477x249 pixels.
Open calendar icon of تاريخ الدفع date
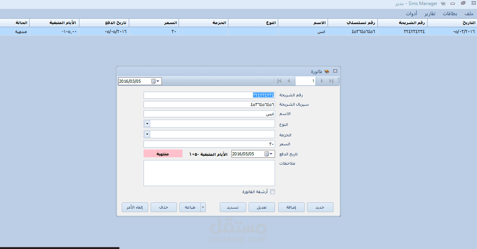[x=267, y=154]
